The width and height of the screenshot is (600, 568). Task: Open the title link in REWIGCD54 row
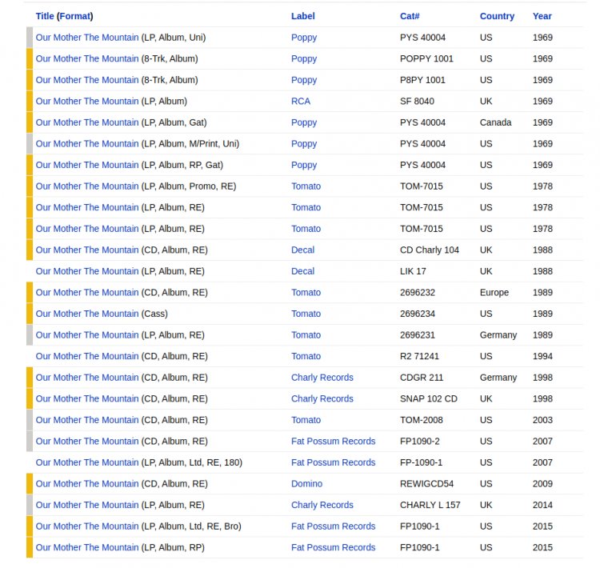pyautogui.click(x=87, y=483)
